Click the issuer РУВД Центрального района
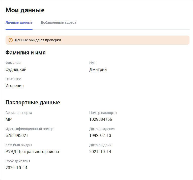Viewport: 193px width, 180px height. [x=32, y=152]
